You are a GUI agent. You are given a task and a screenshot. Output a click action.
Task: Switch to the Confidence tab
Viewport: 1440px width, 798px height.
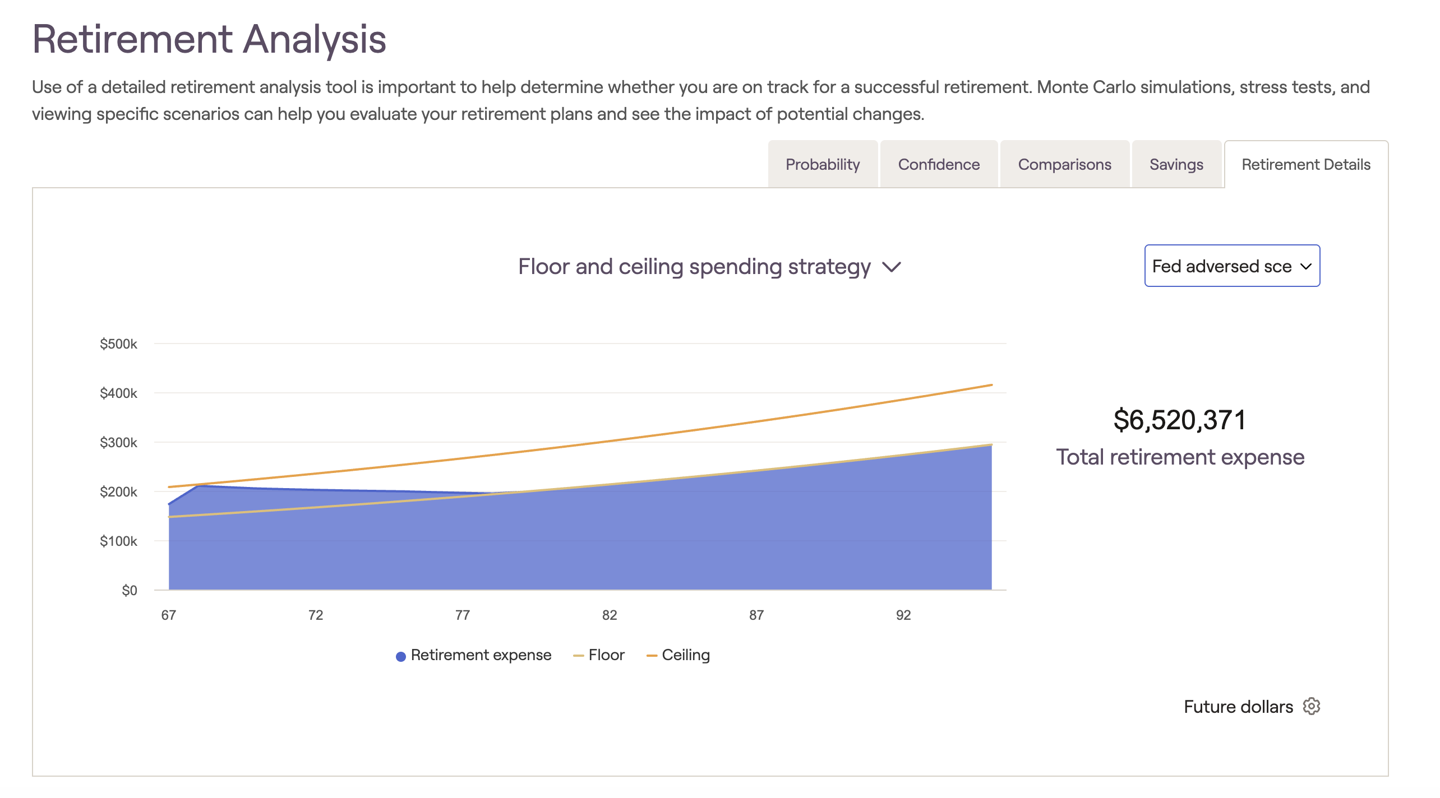click(x=939, y=164)
